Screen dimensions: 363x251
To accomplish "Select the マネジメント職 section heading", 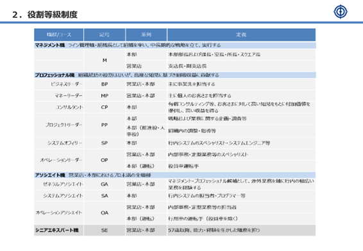I will 50,45.
